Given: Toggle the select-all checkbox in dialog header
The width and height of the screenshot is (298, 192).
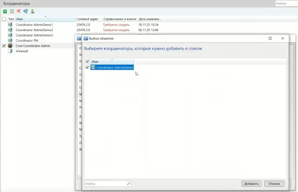Looking at the screenshot, I should (x=87, y=61).
